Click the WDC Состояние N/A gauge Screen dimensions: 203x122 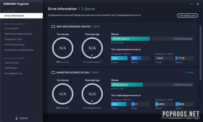pyautogui.click(x=63, y=48)
